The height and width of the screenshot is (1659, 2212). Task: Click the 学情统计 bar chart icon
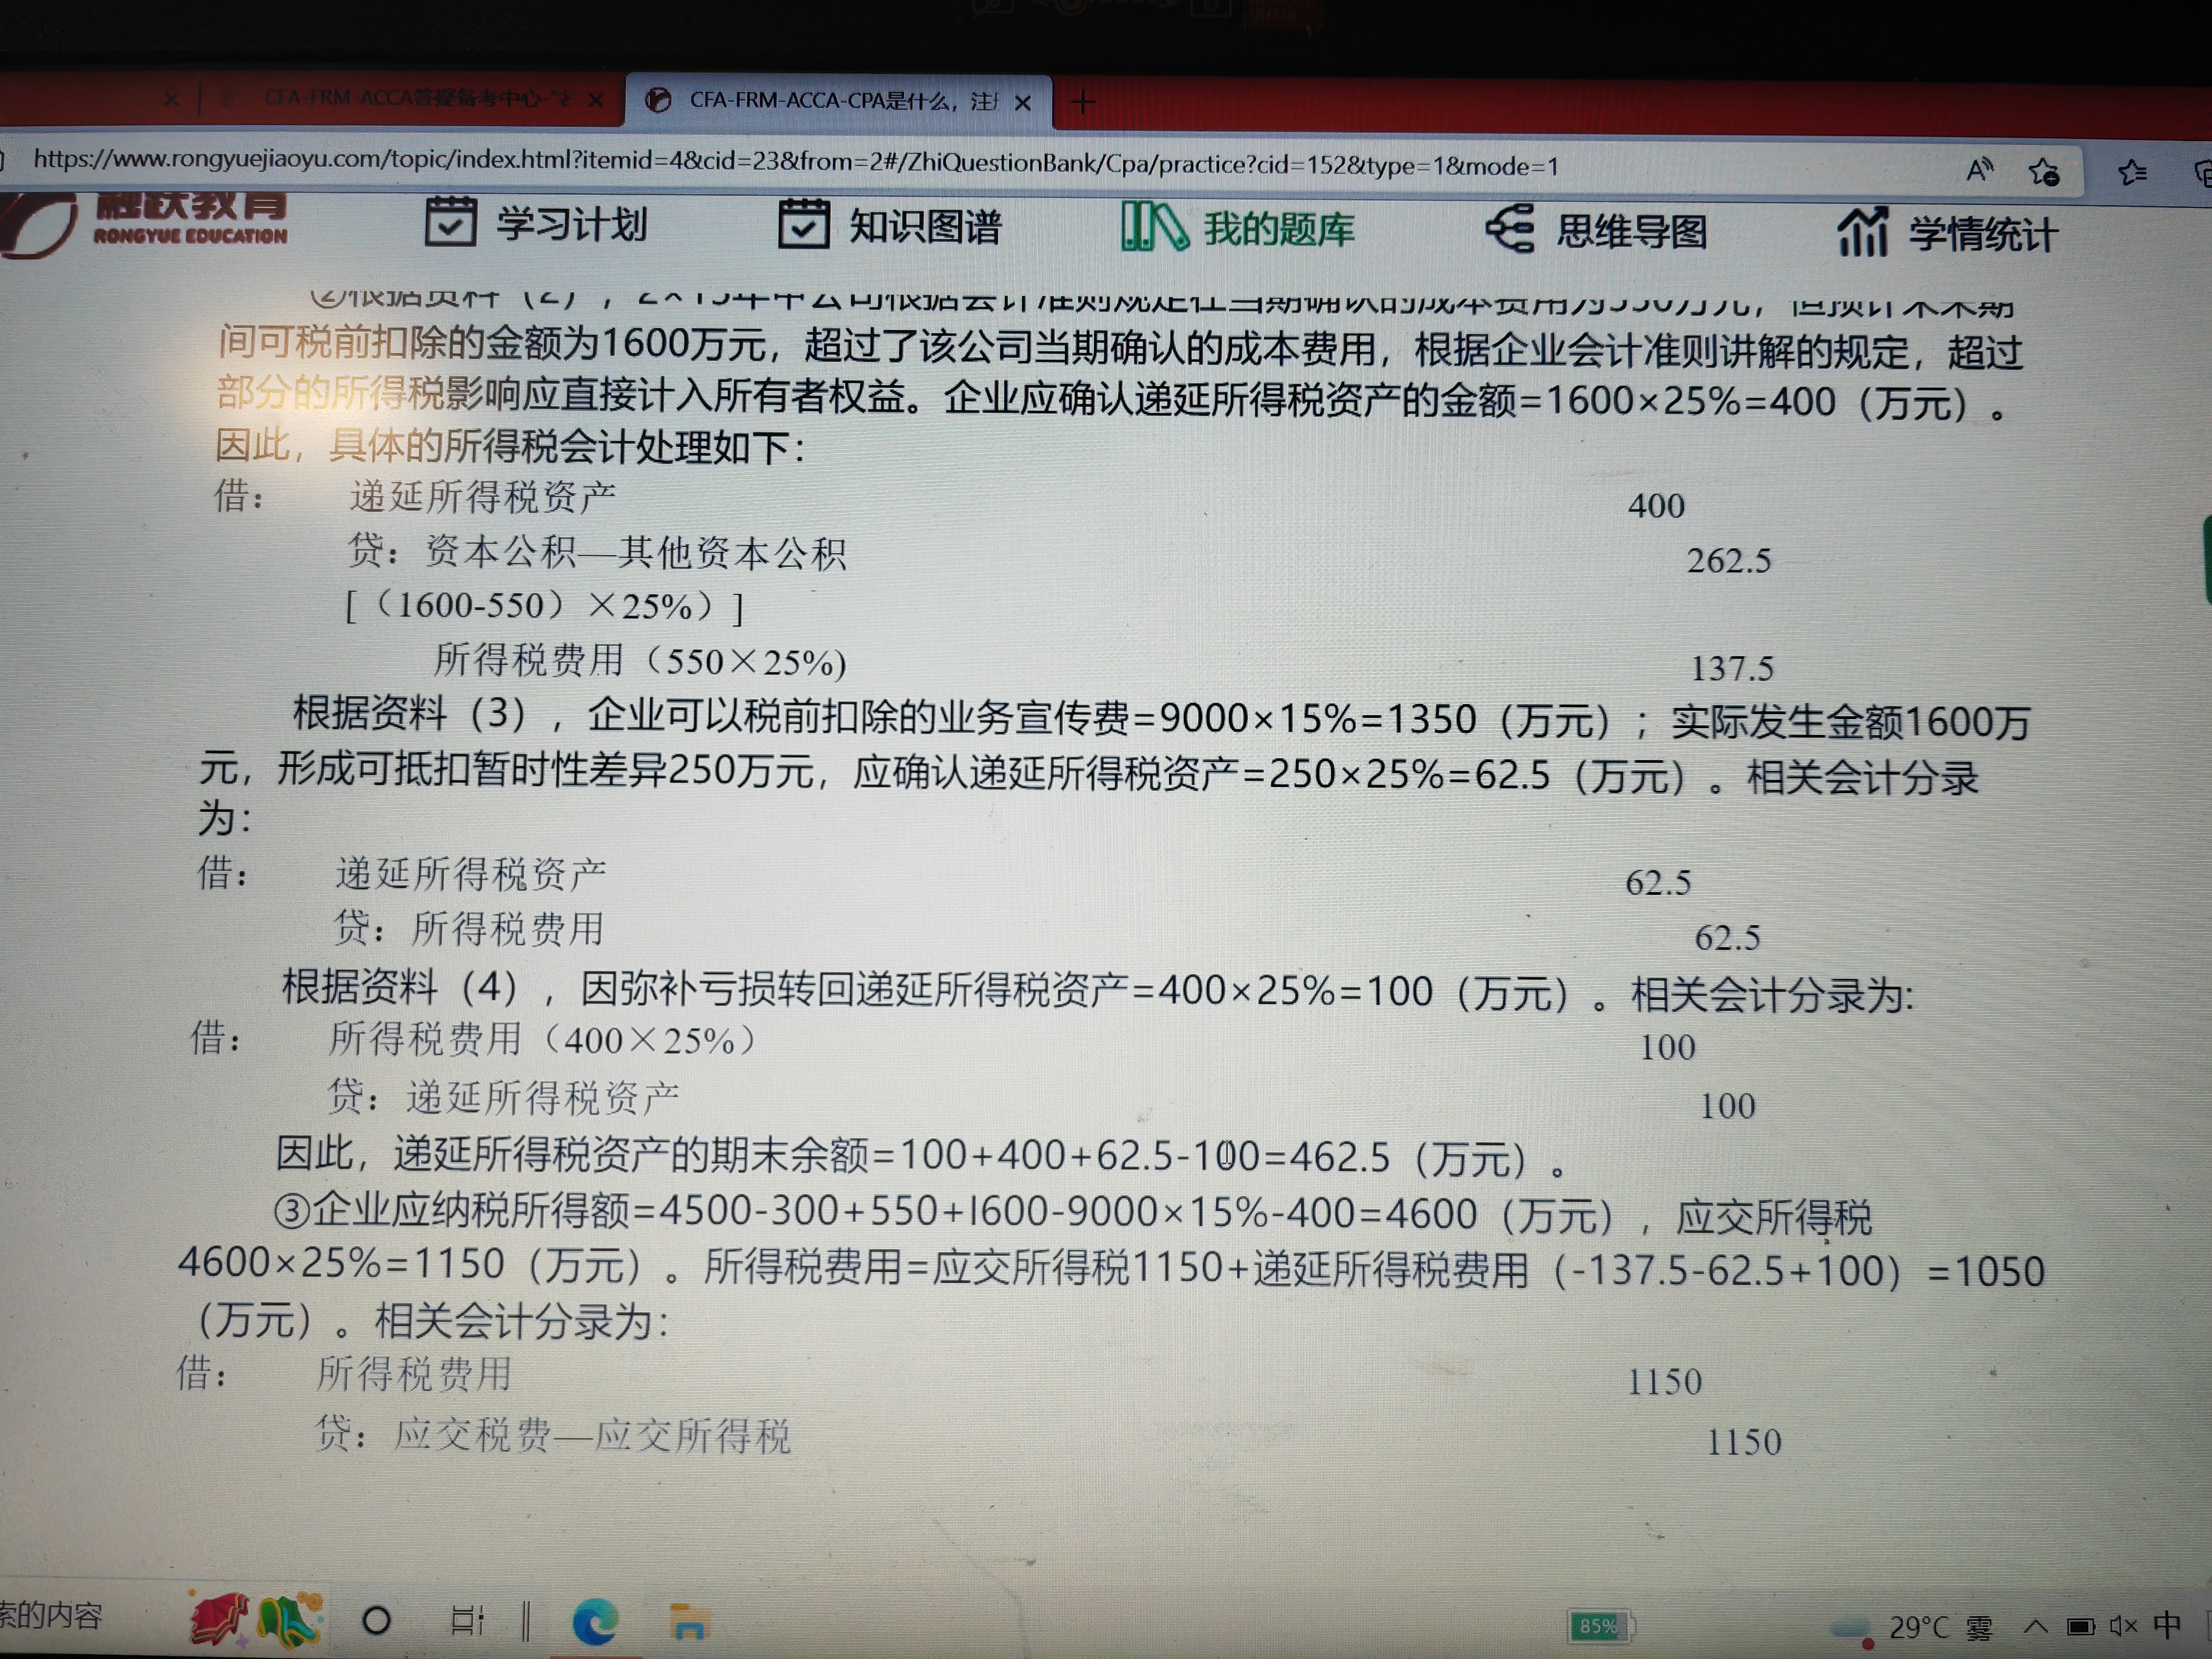click(1862, 233)
